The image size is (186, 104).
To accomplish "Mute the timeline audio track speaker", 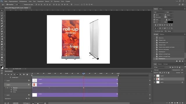I will click(x=26, y=99).
